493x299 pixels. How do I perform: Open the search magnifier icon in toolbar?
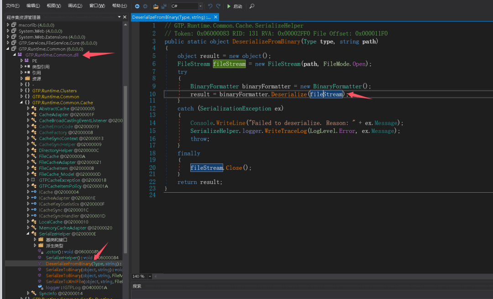(252, 6)
